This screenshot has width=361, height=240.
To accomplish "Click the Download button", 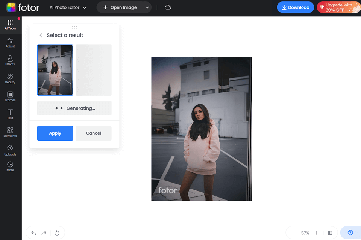I will point(296,7).
